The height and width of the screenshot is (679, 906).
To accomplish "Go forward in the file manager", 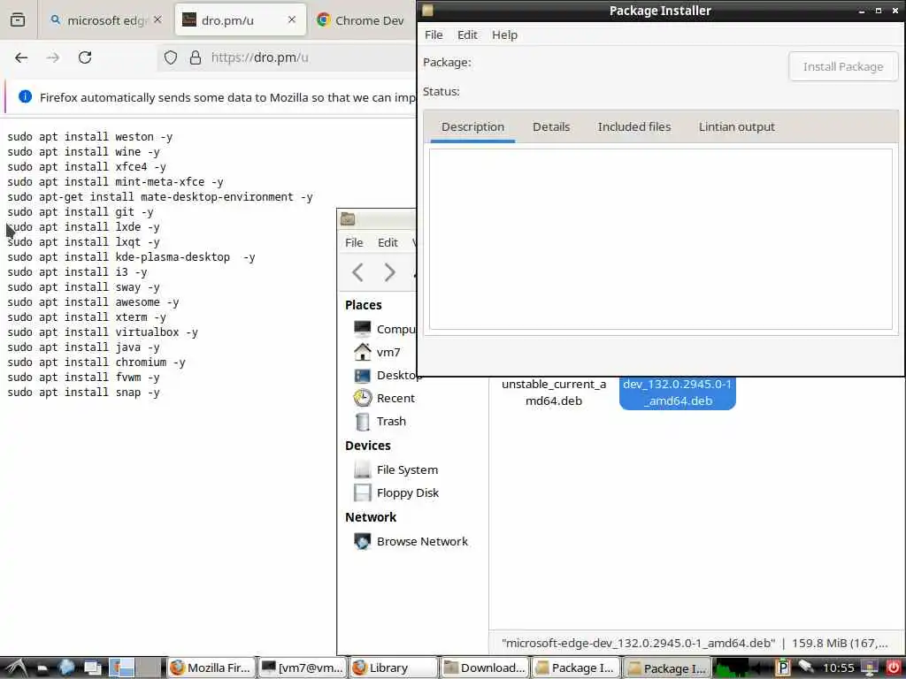I will pos(390,272).
